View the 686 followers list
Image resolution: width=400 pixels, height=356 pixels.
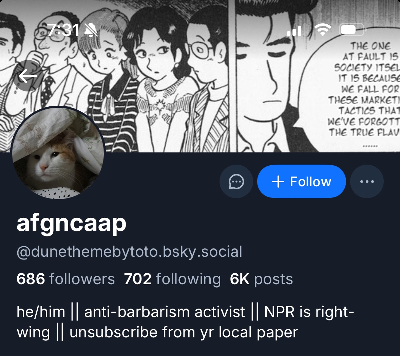(65, 279)
